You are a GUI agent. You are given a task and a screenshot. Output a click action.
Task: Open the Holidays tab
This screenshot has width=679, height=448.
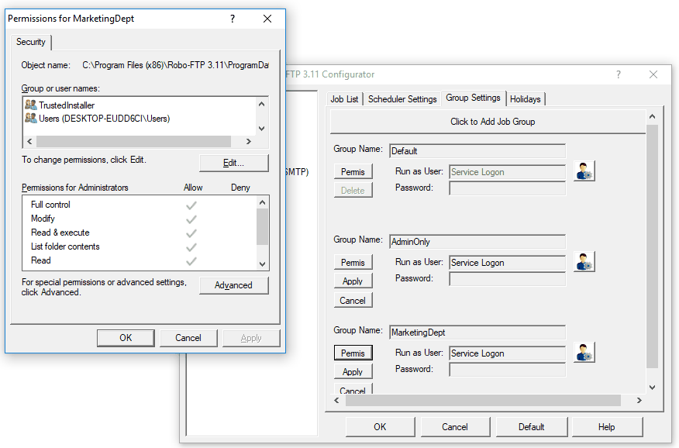pyautogui.click(x=526, y=99)
